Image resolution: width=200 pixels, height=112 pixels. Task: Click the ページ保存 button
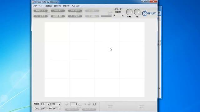click(x=75, y=16)
